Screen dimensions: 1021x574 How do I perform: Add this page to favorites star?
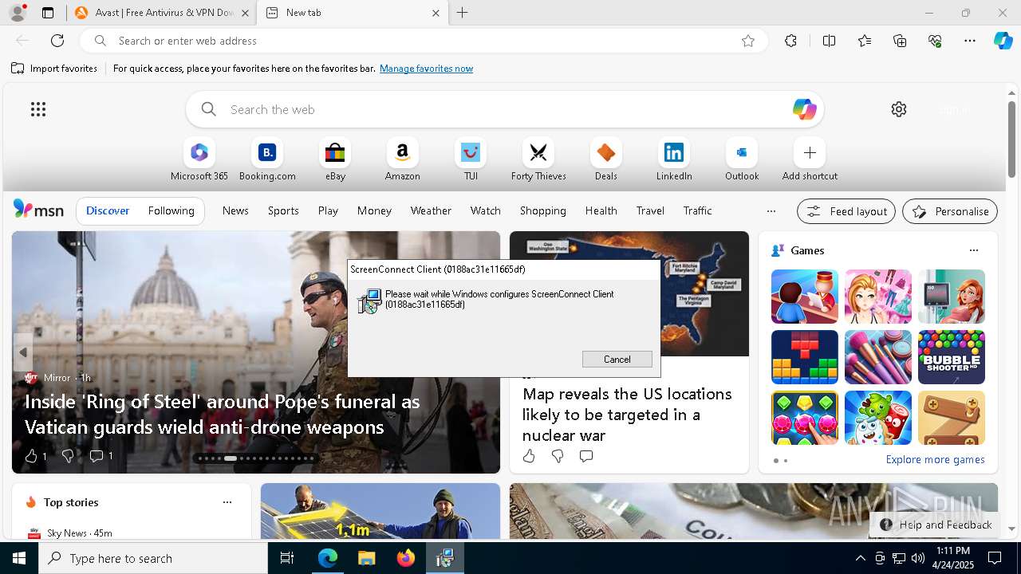748,41
